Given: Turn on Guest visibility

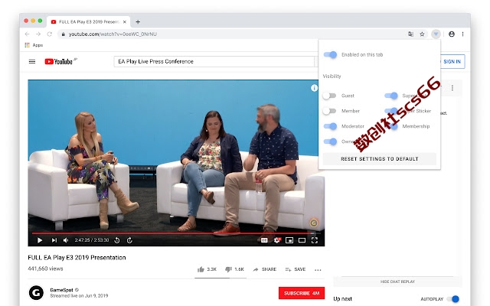Looking at the screenshot, I should [x=329, y=96].
